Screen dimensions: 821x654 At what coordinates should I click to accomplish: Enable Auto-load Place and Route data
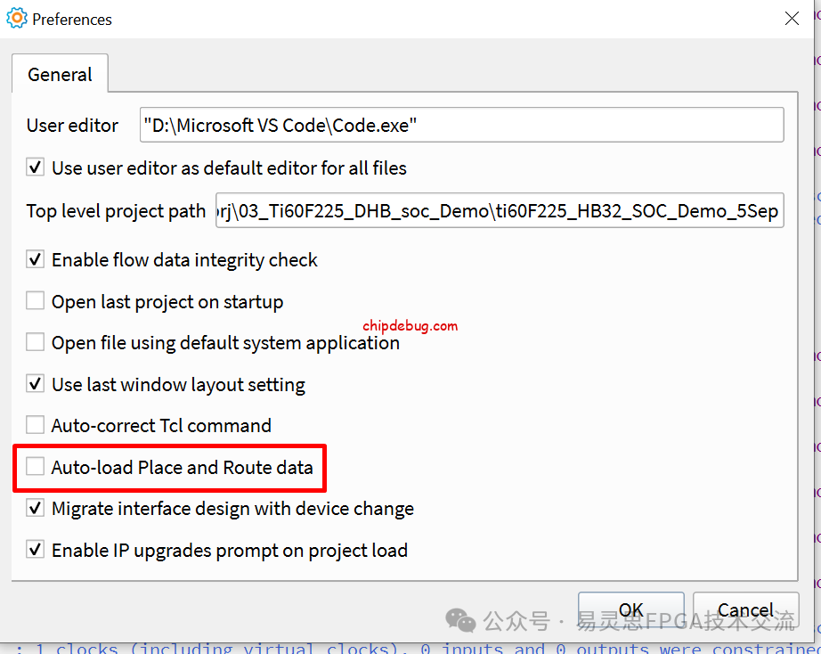[x=36, y=467]
